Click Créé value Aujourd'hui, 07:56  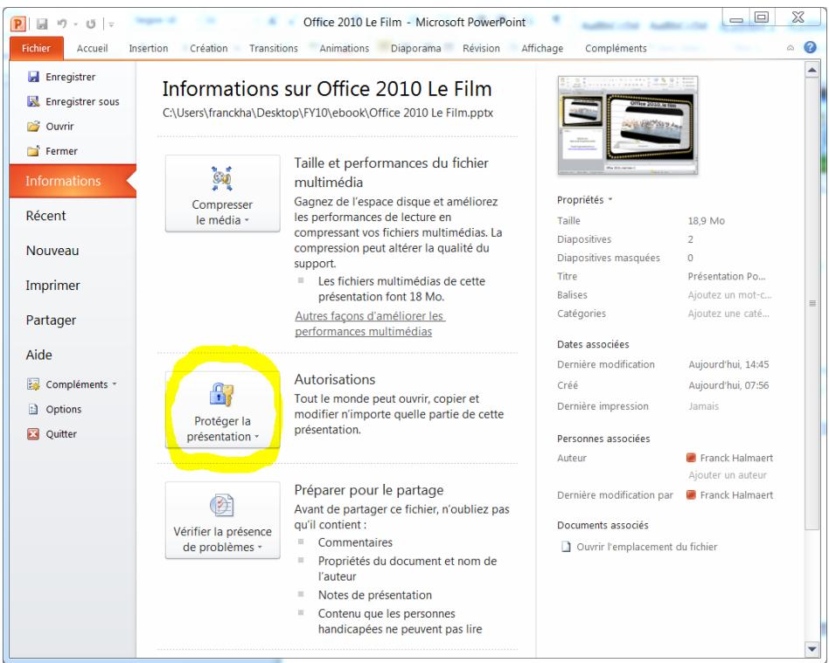(x=728, y=385)
